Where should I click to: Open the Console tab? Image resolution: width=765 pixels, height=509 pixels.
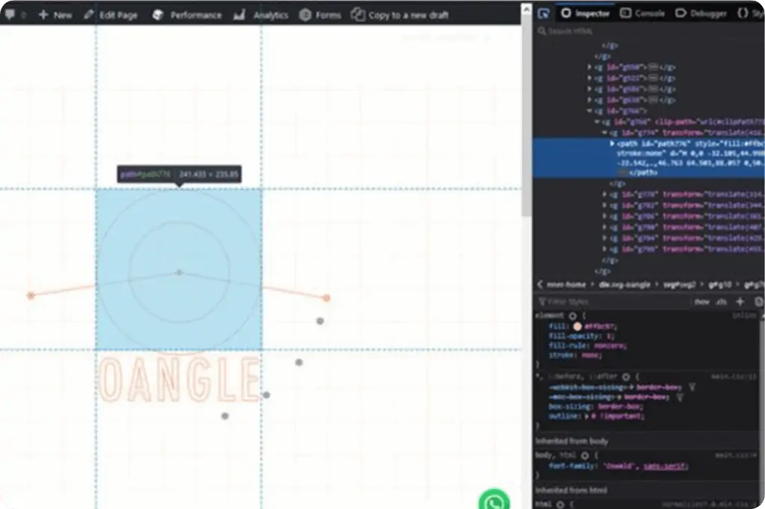[x=642, y=13]
